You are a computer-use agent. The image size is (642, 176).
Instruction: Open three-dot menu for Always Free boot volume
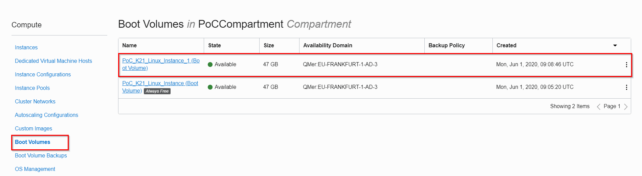[x=626, y=87]
